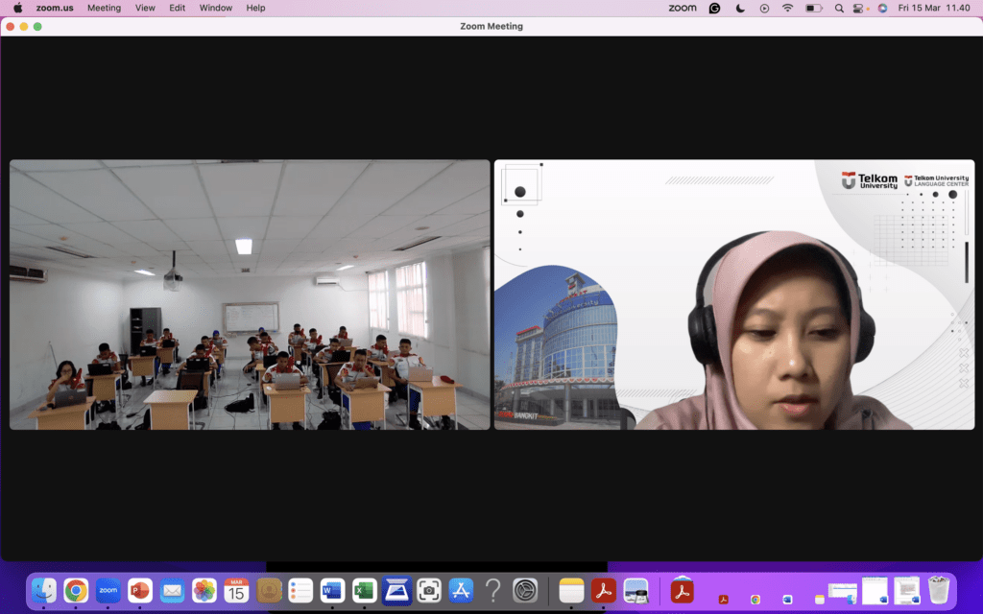This screenshot has width=983, height=614.
Task: Open Microsoft Excel from the Dock
Action: coord(364,591)
